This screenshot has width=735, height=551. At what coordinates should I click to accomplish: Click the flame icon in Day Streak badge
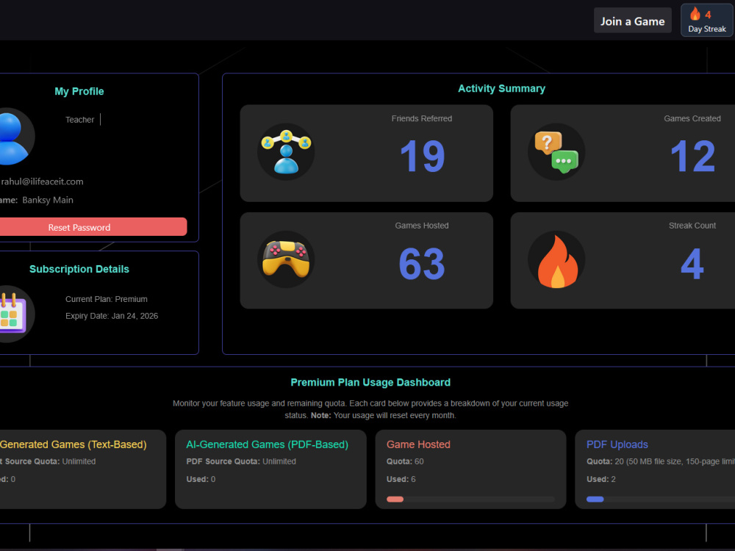click(695, 14)
